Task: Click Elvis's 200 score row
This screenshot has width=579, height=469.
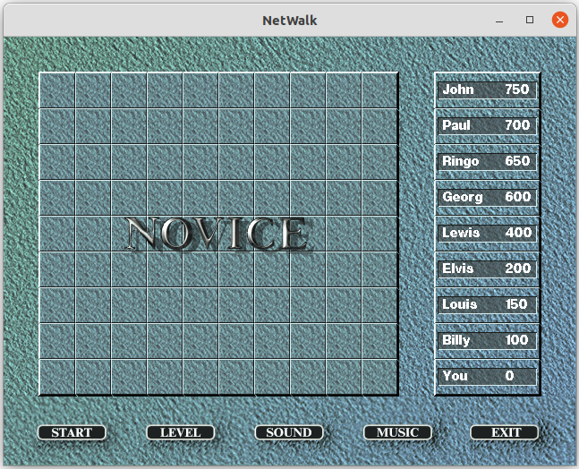Action: coord(487,269)
